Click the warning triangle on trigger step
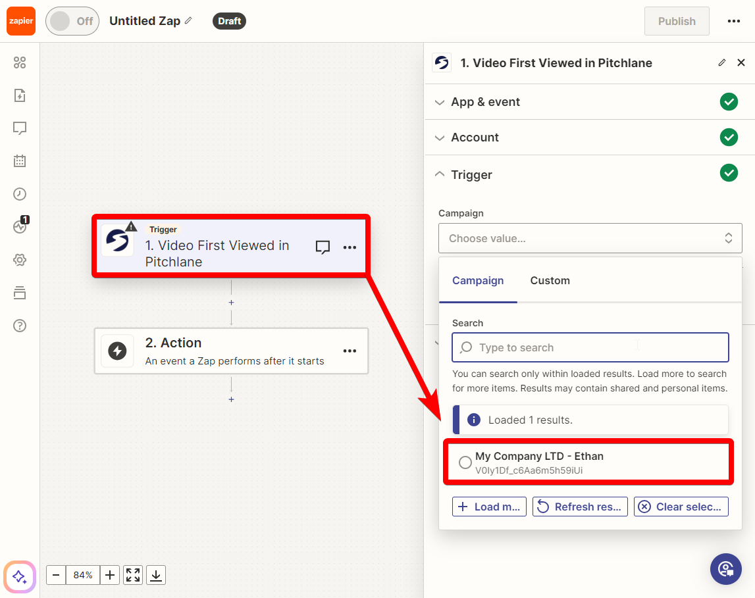This screenshot has height=598, width=755. tap(131, 226)
